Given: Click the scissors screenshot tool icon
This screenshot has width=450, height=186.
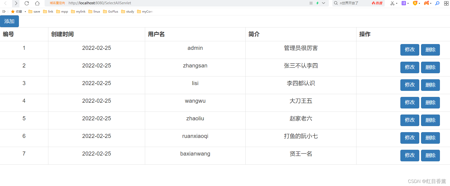Looking at the screenshot, I should click(392, 3).
